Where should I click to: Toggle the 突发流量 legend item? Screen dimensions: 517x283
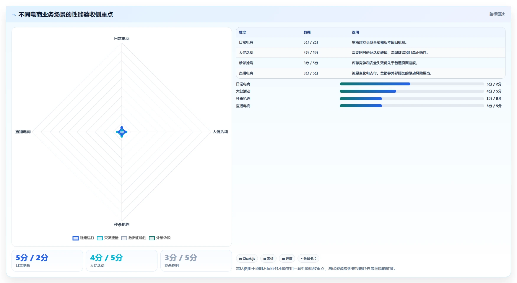pyautogui.click(x=108, y=238)
